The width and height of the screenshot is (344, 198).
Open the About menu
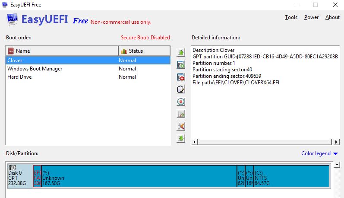(x=332, y=17)
